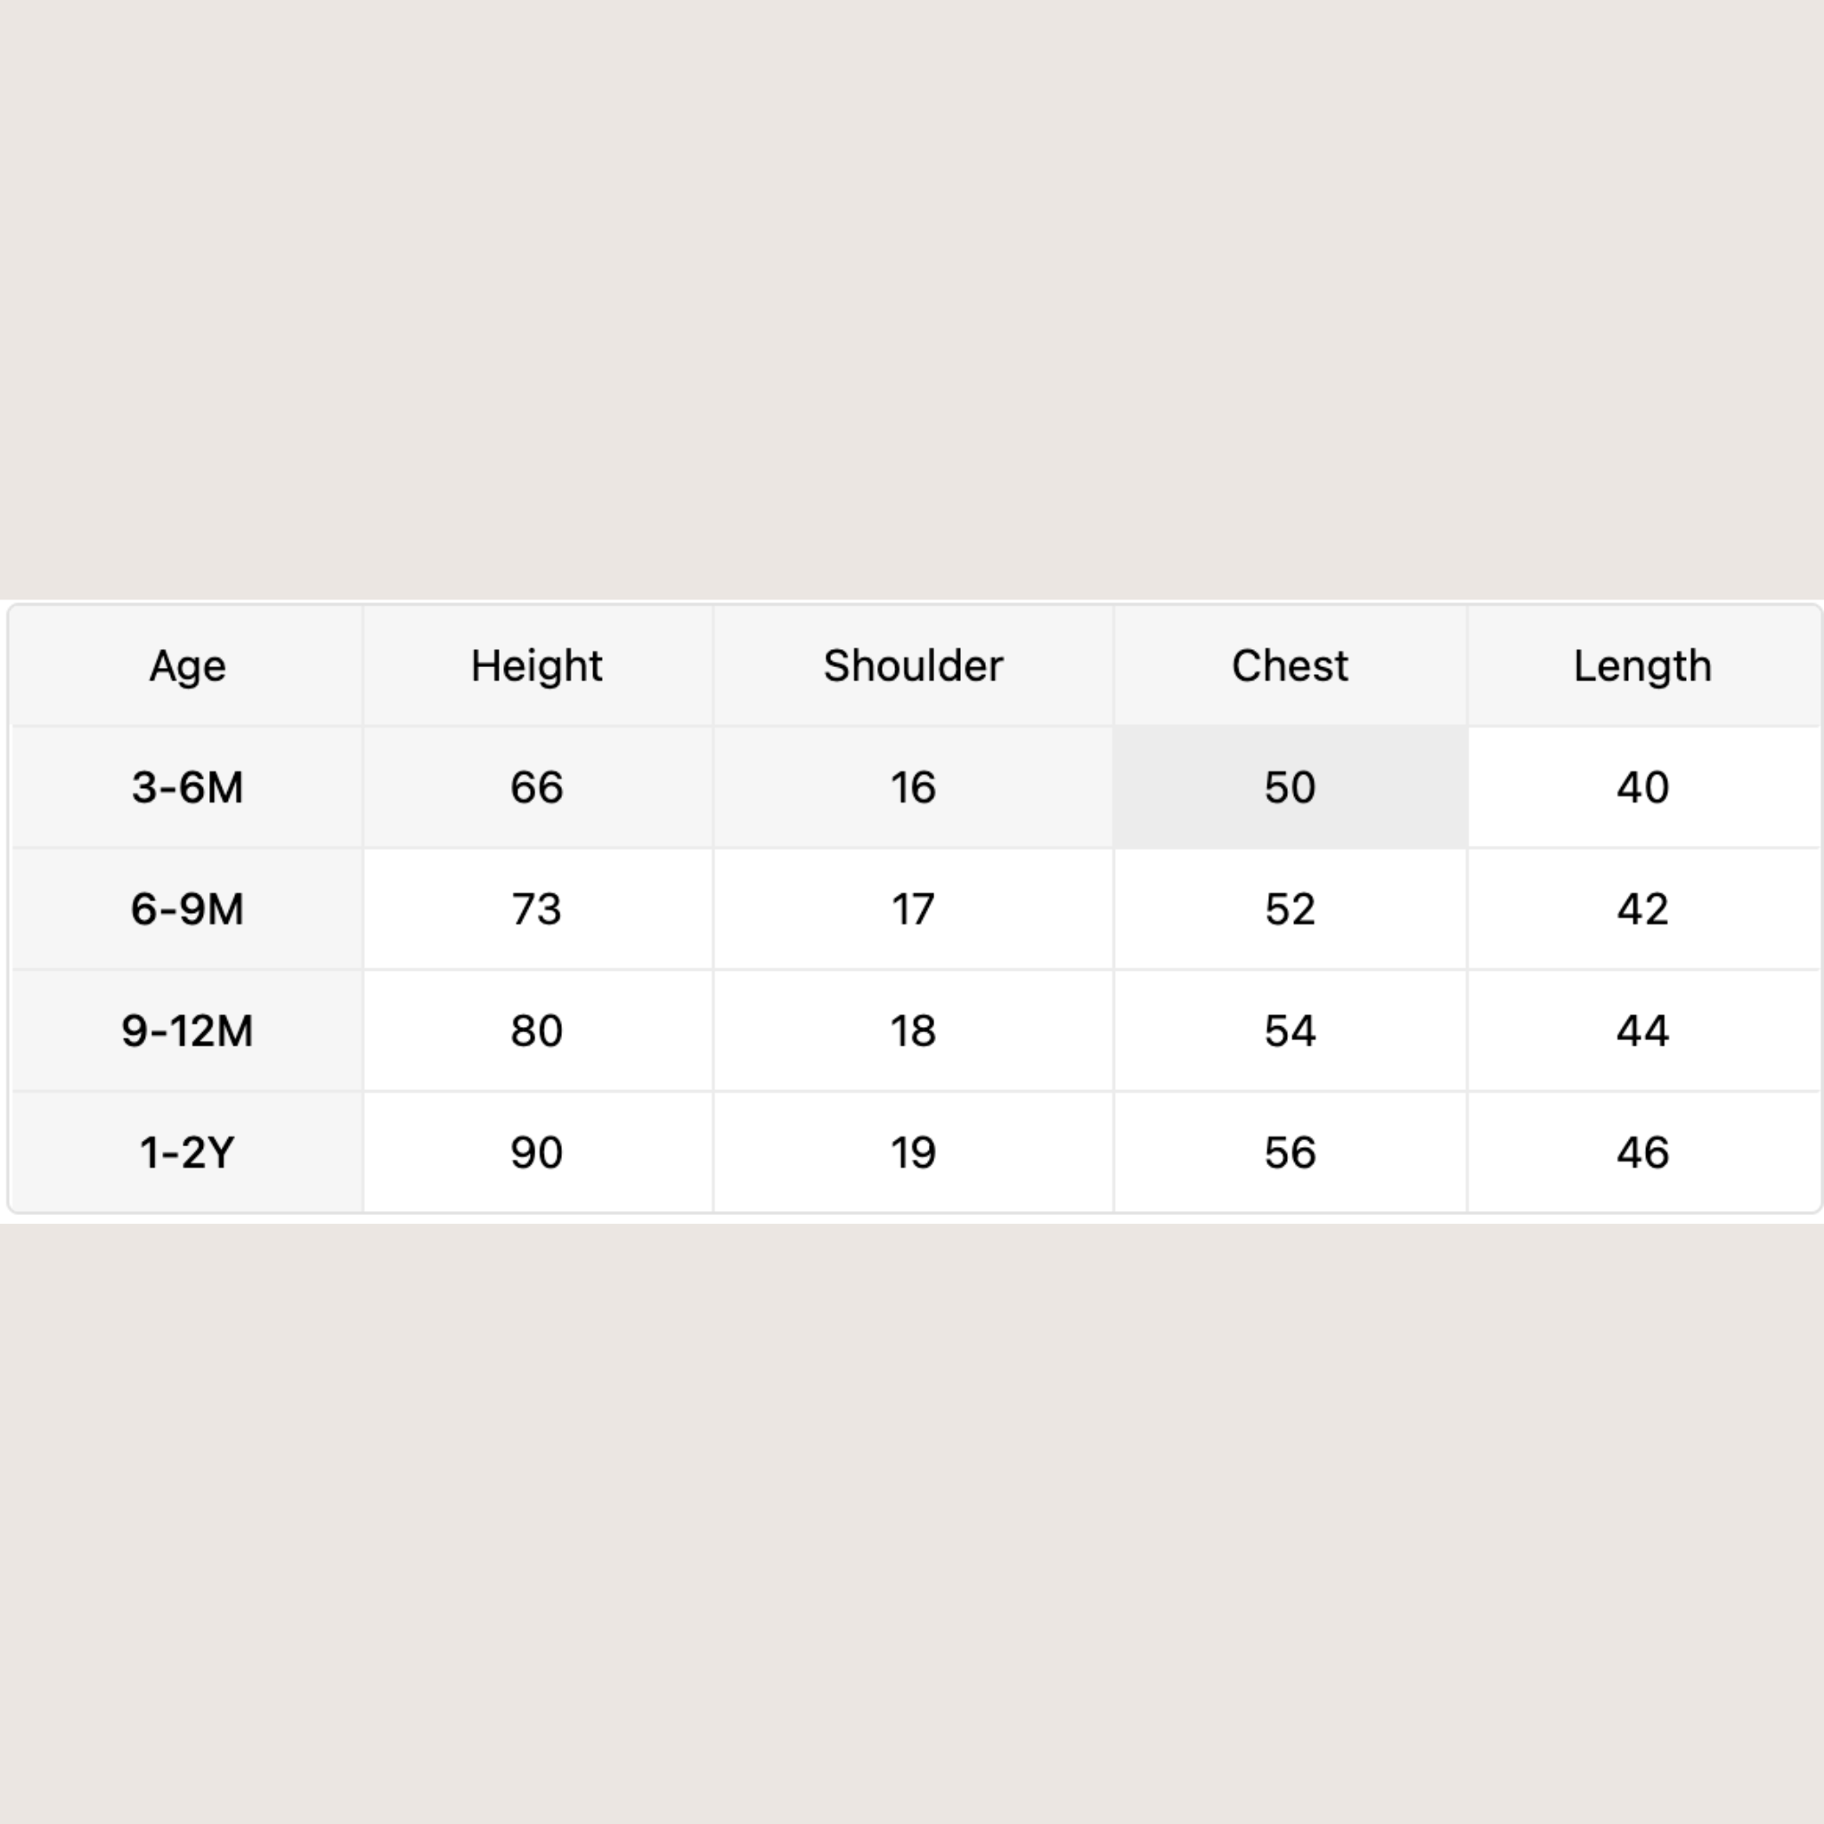The image size is (1824, 1824).
Task: Click height value 73 cell
Action: pos(537,909)
